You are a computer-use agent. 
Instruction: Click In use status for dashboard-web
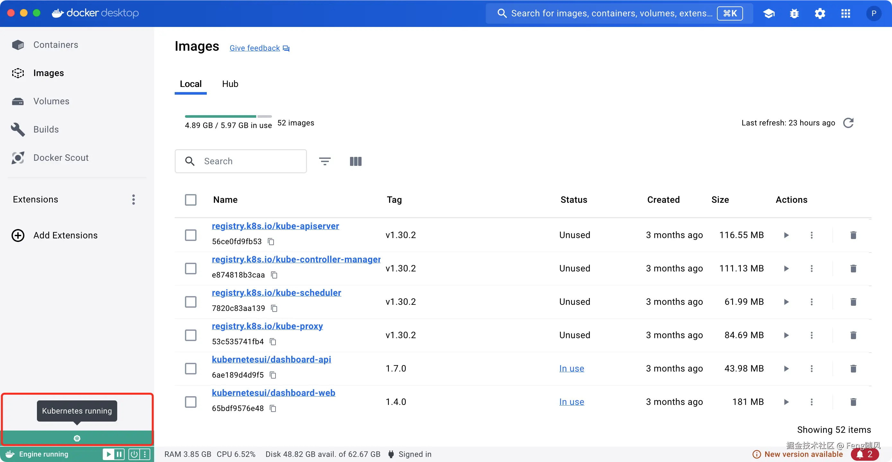571,402
